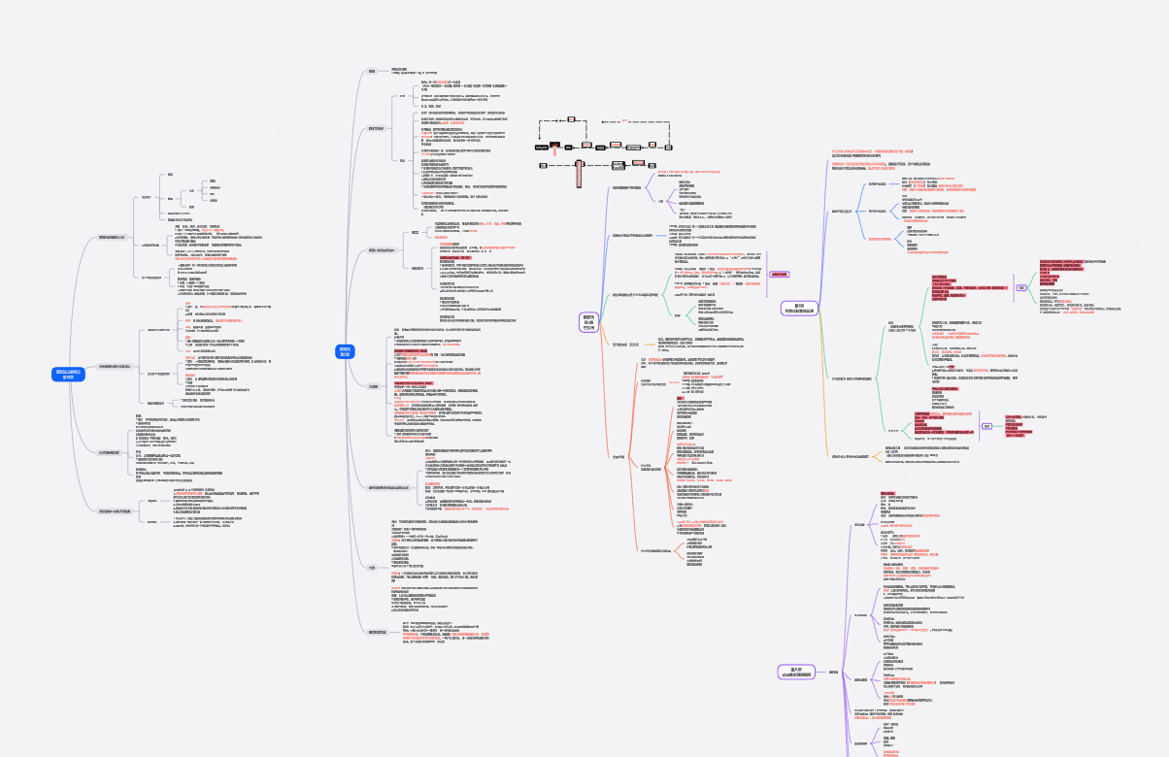Click the pink-filled summary box with purple border
Image resolution: width=1169 pixels, height=757 pixels.
[x=779, y=275]
